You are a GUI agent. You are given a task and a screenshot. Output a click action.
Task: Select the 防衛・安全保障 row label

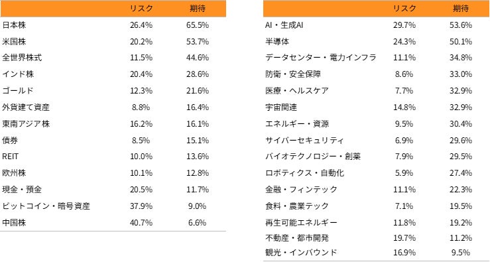click(x=293, y=74)
